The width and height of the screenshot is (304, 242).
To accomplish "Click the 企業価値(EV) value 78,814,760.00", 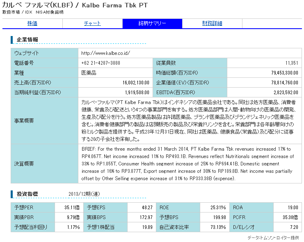I will 285,83.
